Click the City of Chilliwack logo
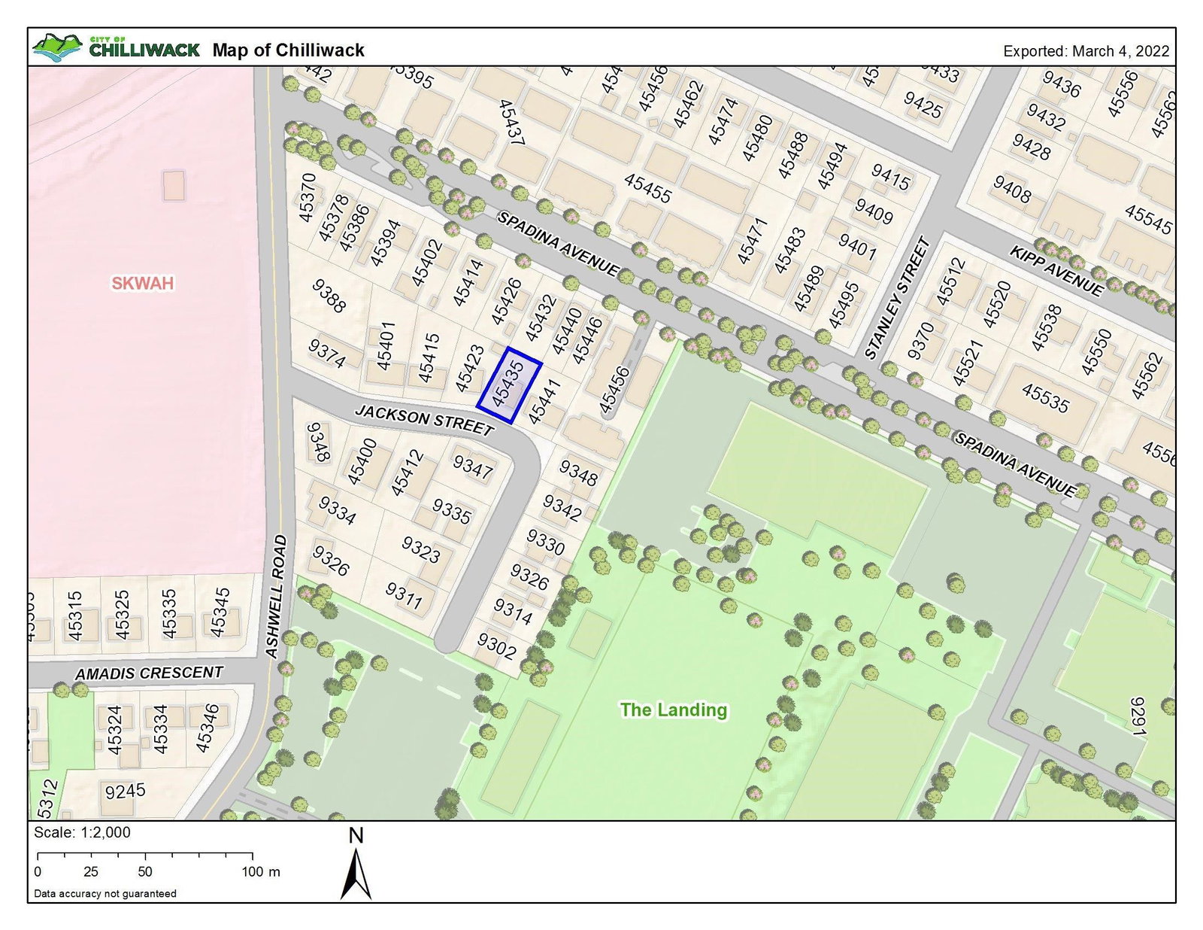This screenshot has height=930, width=1203. (x=117, y=47)
